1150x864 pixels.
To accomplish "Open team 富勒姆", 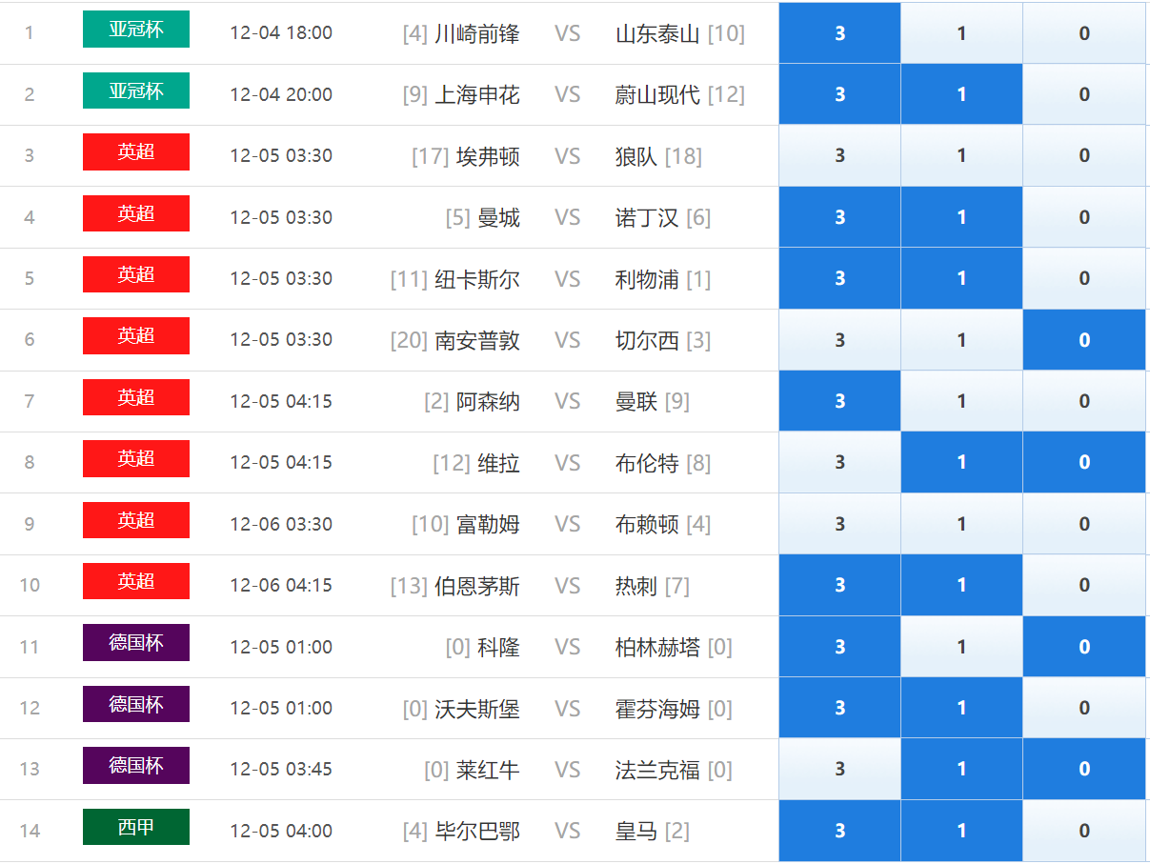I will tap(489, 525).
